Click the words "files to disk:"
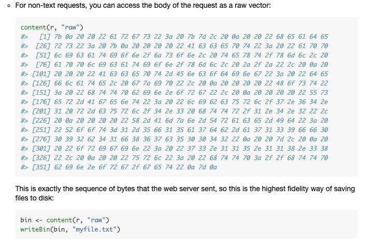Screen dimensions: 373x245 click(35, 198)
